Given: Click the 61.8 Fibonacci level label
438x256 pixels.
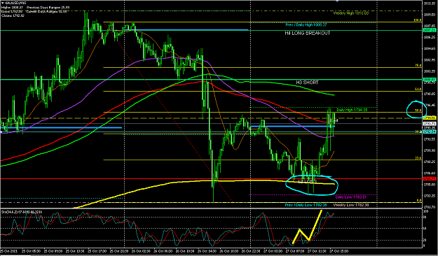Looking at the screenshot, I should [x=418, y=90].
